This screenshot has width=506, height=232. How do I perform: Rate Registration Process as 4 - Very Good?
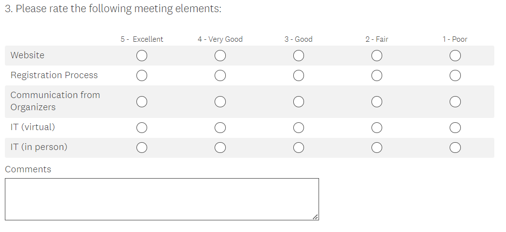220,76
